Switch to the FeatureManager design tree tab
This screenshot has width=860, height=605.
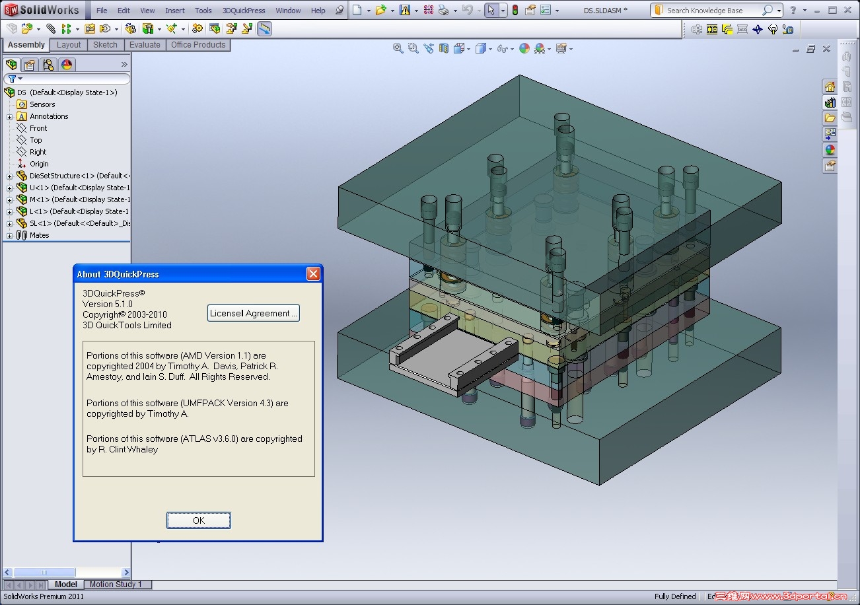(11, 64)
